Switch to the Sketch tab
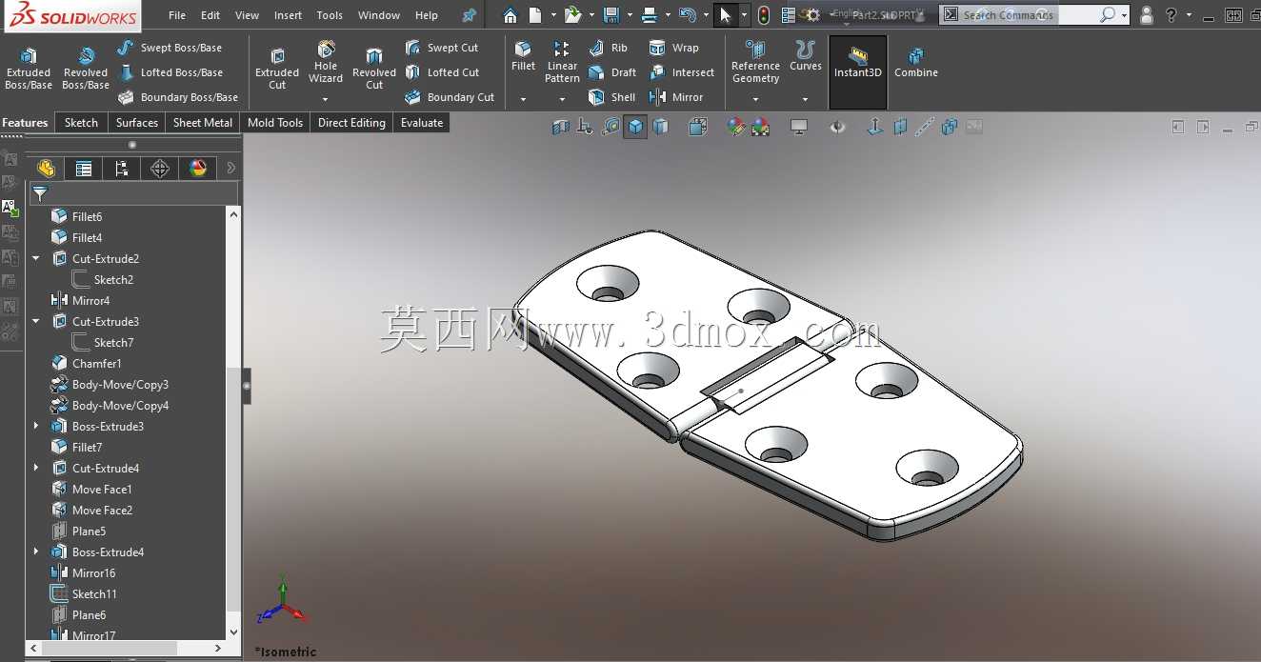 (x=81, y=123)
